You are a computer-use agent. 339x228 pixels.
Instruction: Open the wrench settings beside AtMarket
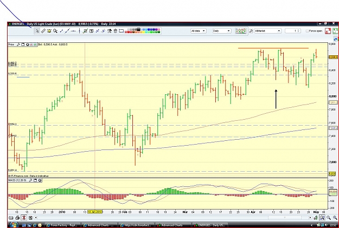(x=251, y=31)
